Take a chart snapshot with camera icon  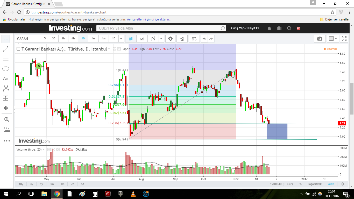pos(320,39)
